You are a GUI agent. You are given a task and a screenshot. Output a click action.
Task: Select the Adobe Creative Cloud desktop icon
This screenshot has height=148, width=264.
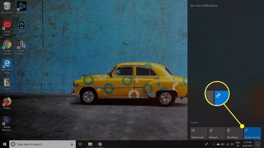pyautogui.click(x=7, y=28)
